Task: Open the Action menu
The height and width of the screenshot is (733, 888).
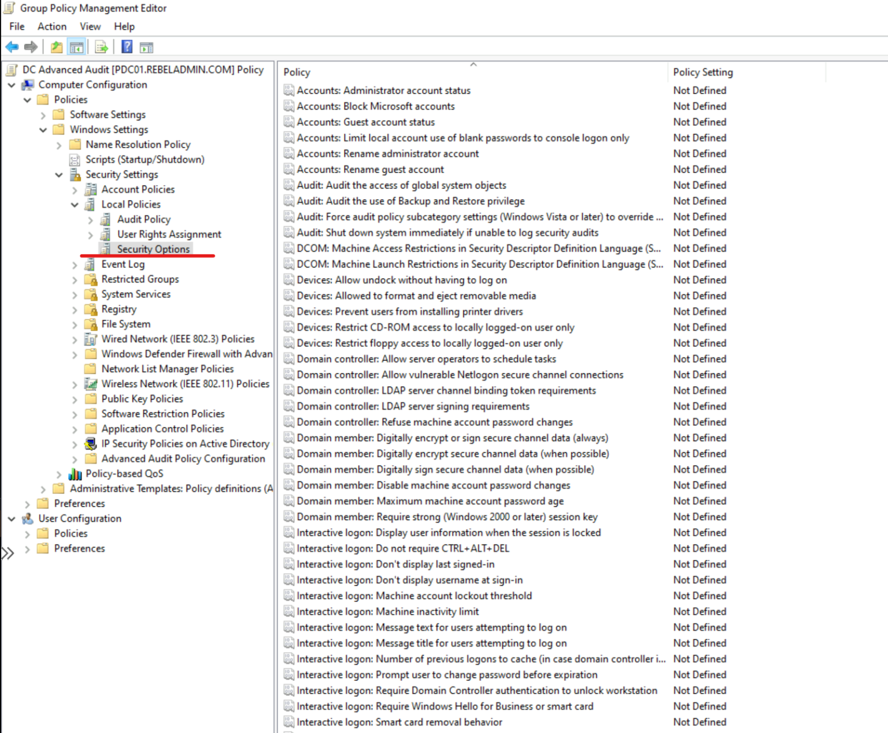Action: (x=51, y=26)
